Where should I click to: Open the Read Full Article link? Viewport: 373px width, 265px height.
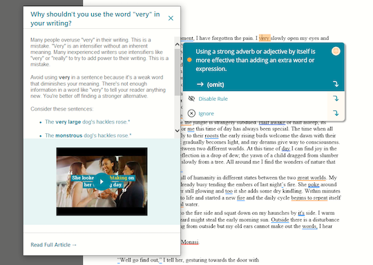pos(53,245)
